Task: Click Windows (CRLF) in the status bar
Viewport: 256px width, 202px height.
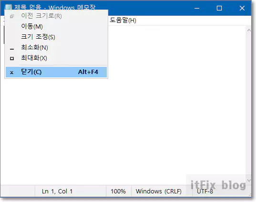Action: pyautogui.click(x=159, y=191)
